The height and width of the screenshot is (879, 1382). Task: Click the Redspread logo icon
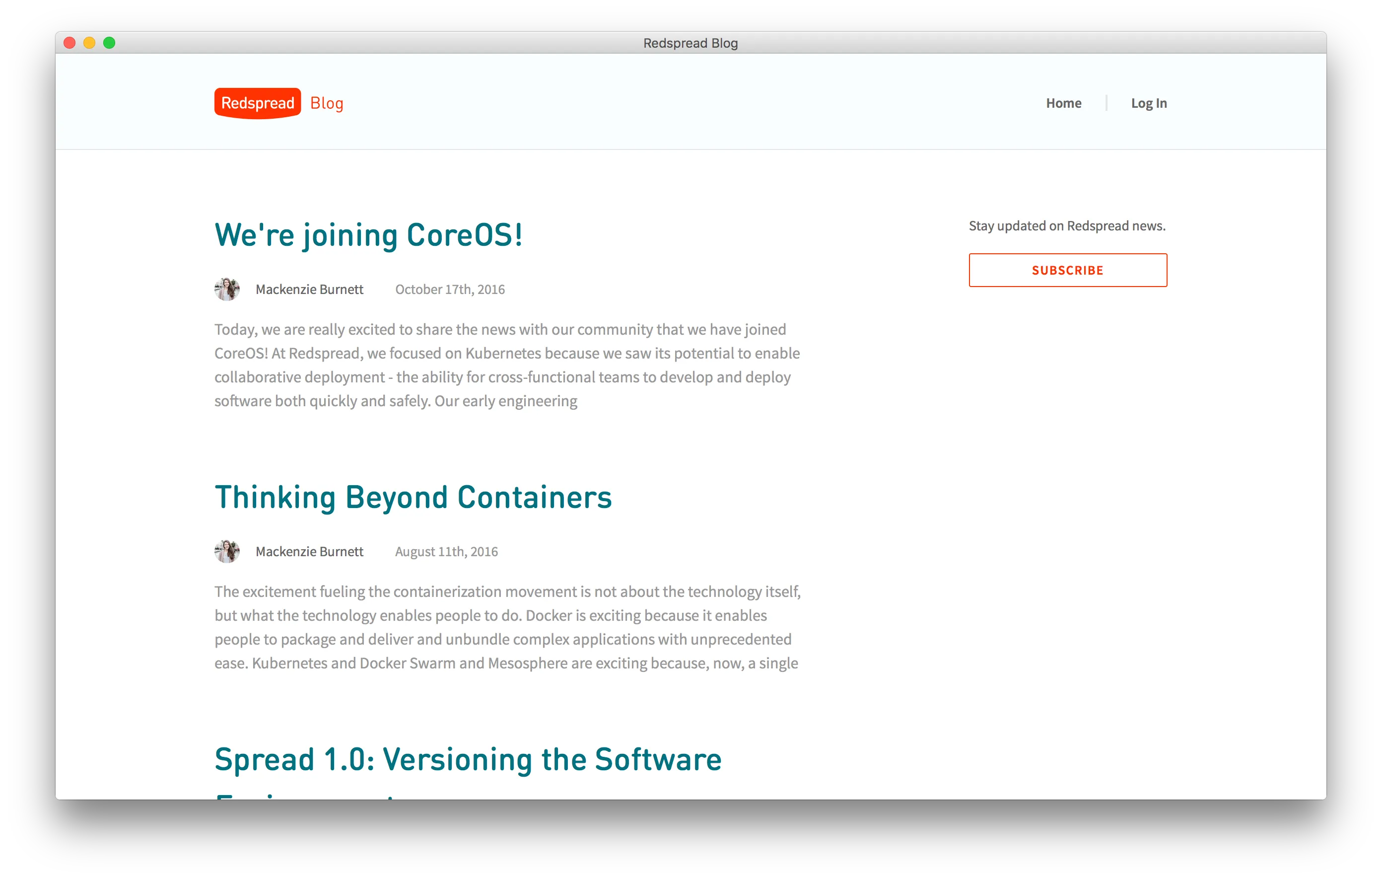(x=257, y=102)
